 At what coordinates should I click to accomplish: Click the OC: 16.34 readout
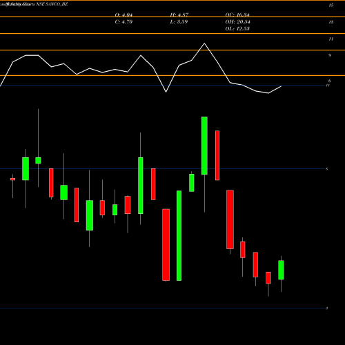[x=237, y=15]
